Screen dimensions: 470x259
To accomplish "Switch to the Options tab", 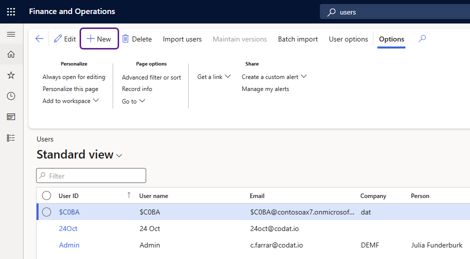I will 391,39.
